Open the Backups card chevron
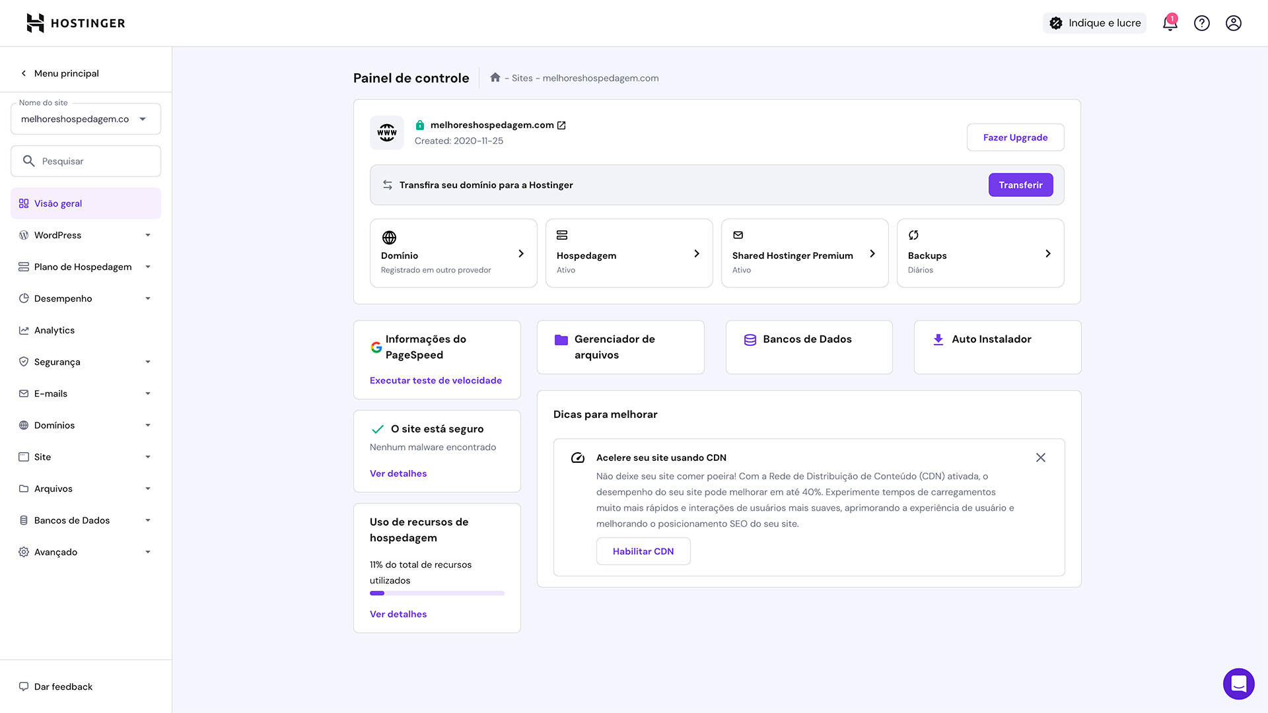Image resolution: width=1268 pixels, height=713 pixels. (x=1048, y=254)
